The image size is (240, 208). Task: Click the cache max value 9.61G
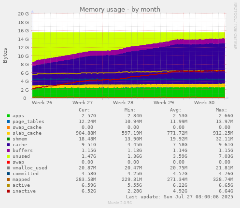coord(226,145)
